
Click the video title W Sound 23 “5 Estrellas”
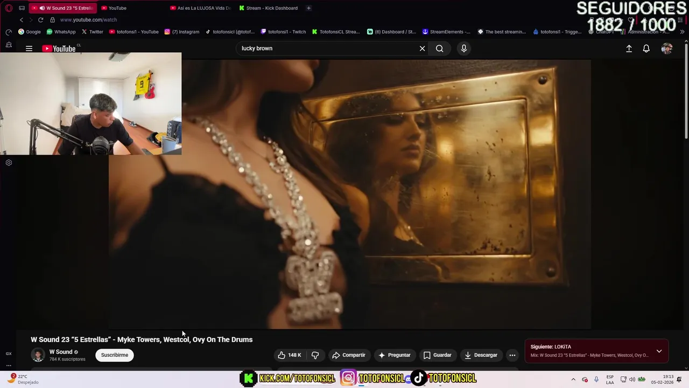[142, 339]
